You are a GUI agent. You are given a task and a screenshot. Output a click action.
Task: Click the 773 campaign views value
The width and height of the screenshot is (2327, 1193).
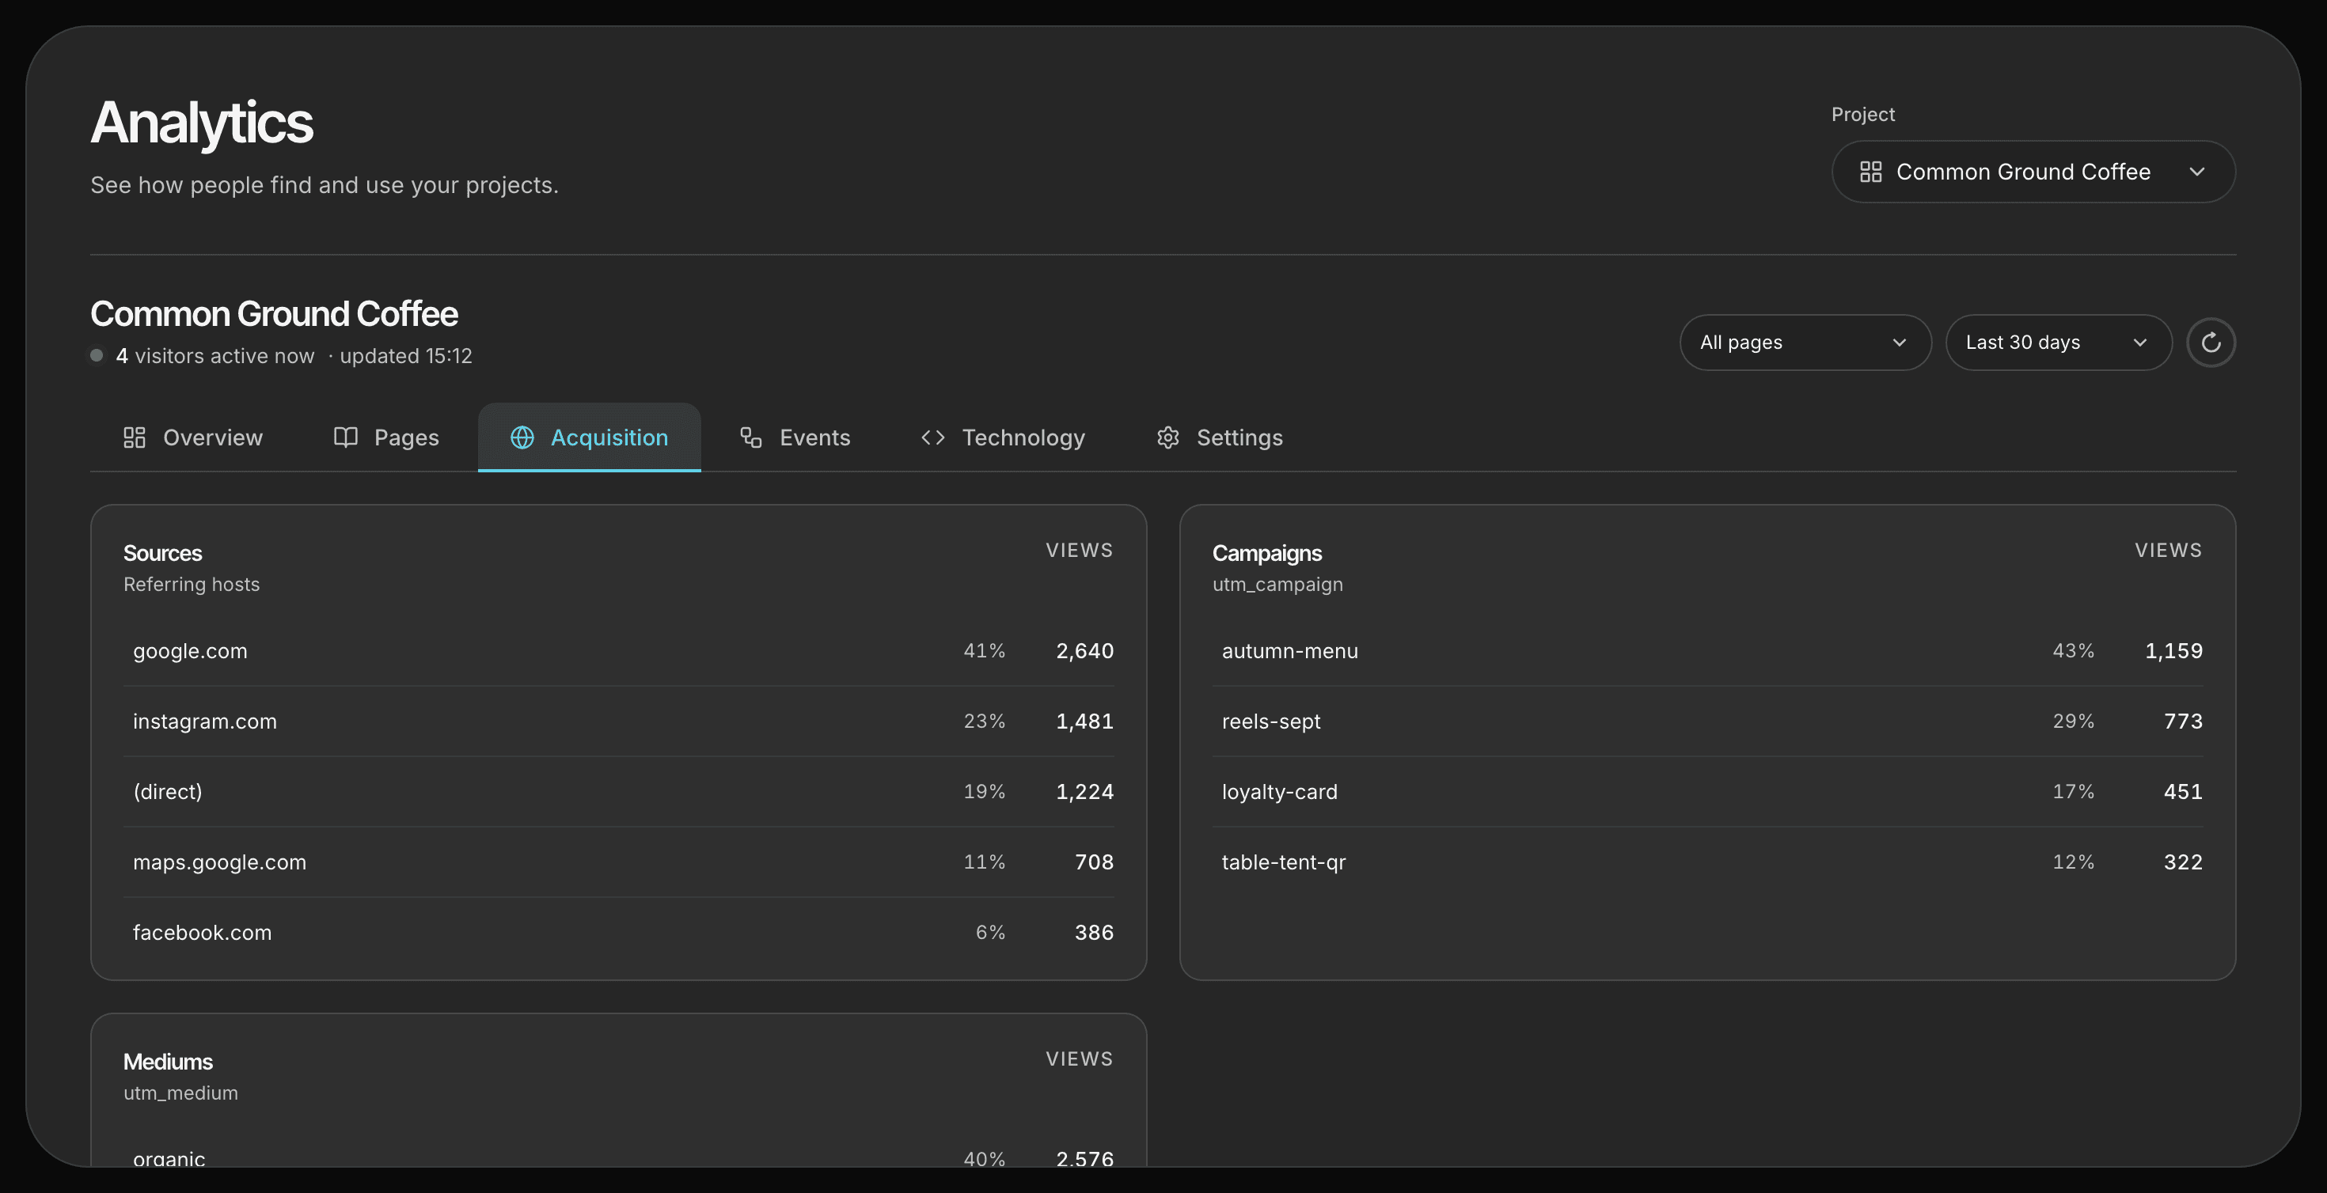coord(2184,721)
